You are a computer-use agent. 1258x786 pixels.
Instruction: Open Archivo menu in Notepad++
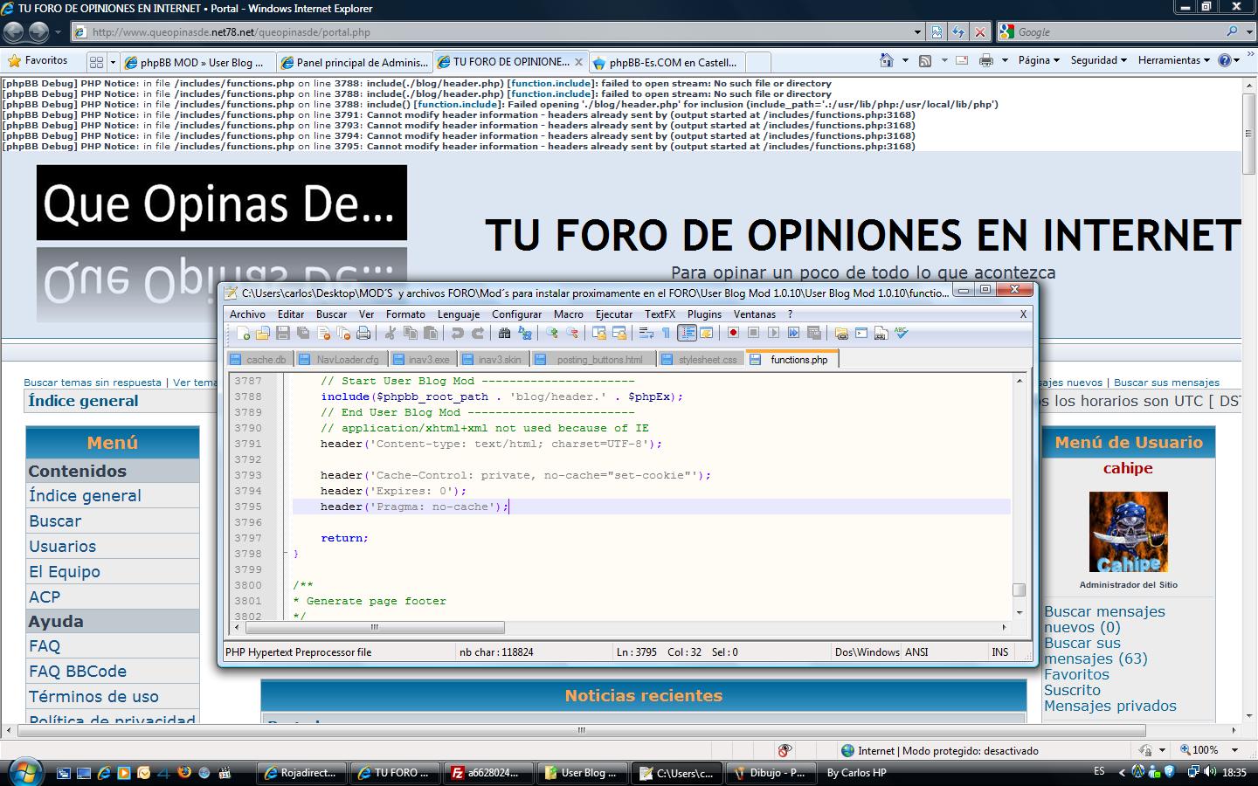click(247, 314)
